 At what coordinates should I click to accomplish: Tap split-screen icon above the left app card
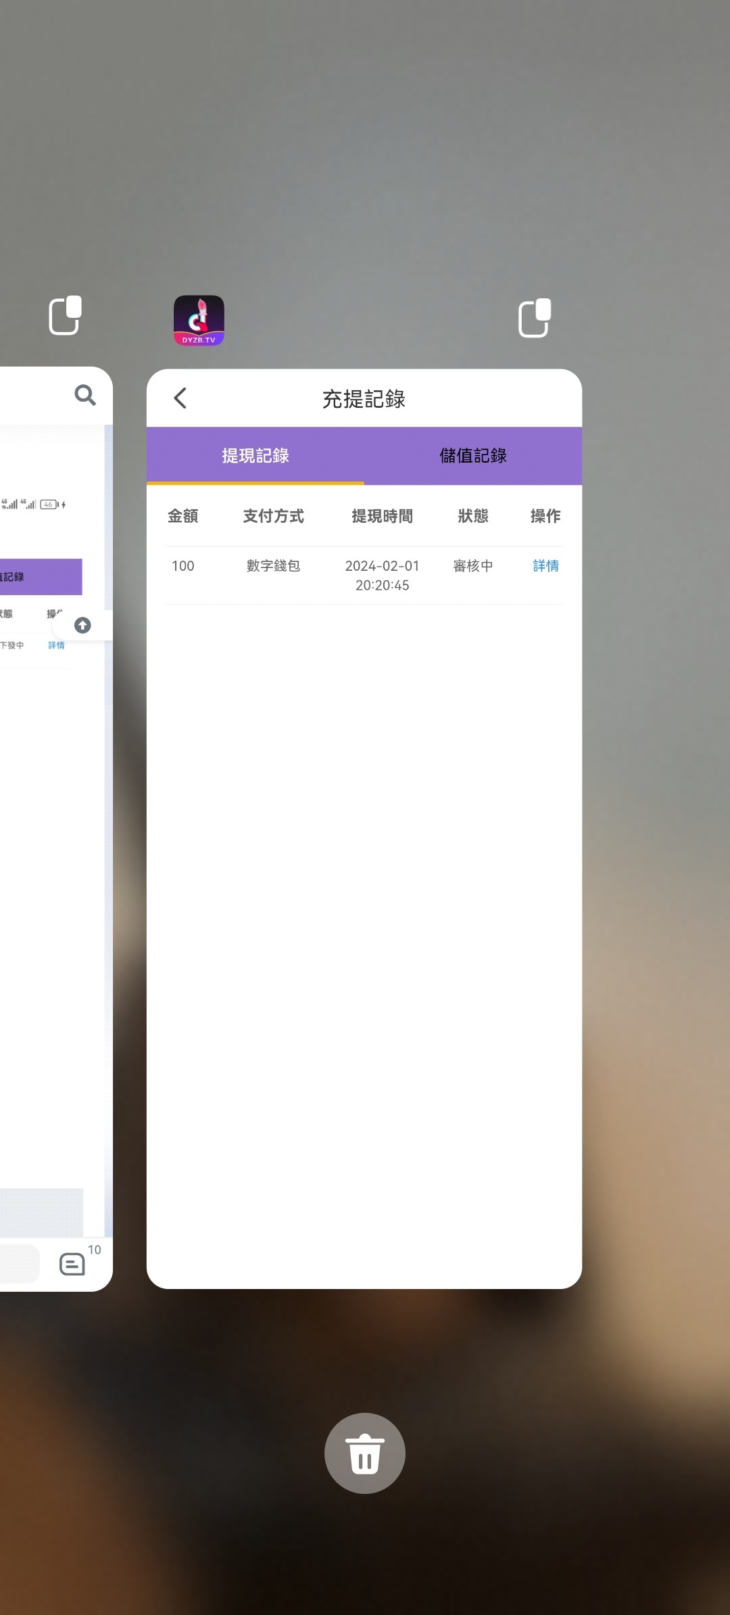(x=66, y=316)
